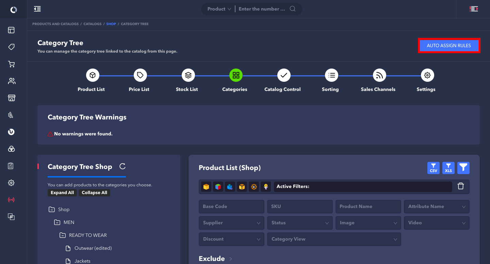Collapse the MEN folder in tree
Screen dimensions: 490x264
(57, 223)
